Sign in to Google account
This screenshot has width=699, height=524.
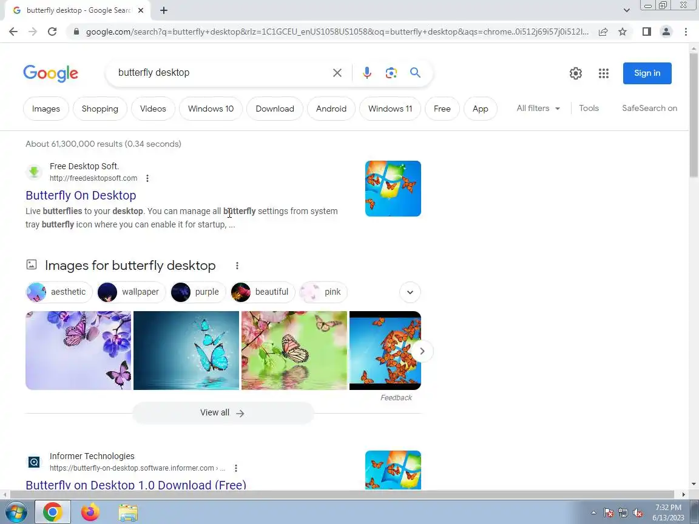(647, 73)
